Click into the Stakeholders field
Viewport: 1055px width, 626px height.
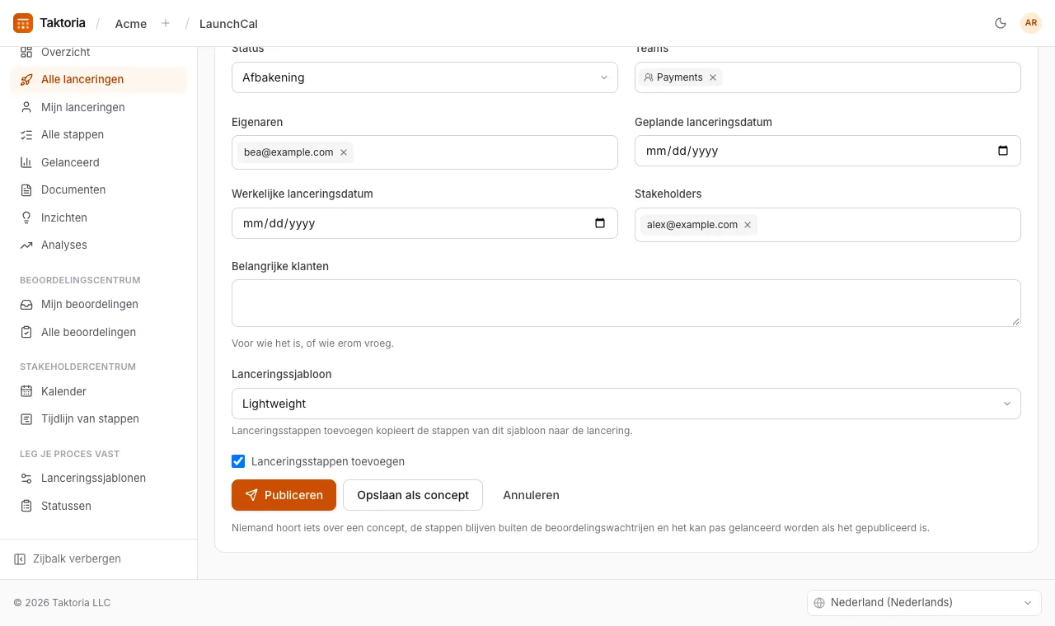tap(828, 225)
